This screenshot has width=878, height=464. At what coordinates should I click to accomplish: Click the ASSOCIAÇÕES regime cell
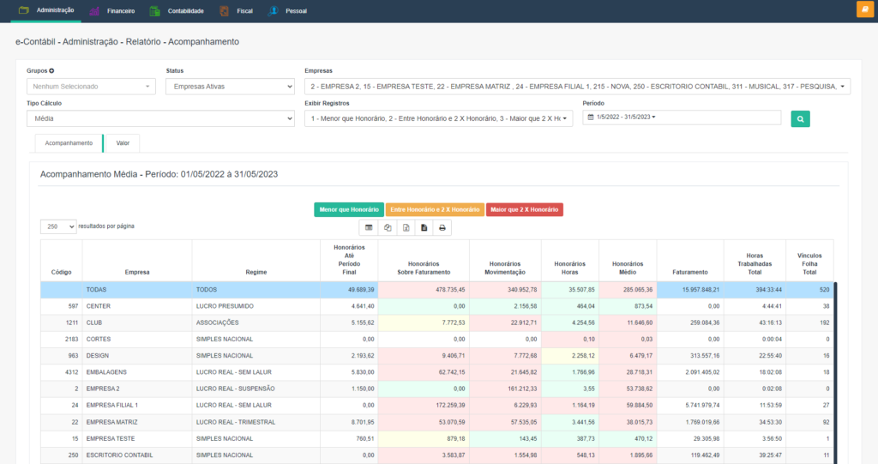[x=256, y=322]
